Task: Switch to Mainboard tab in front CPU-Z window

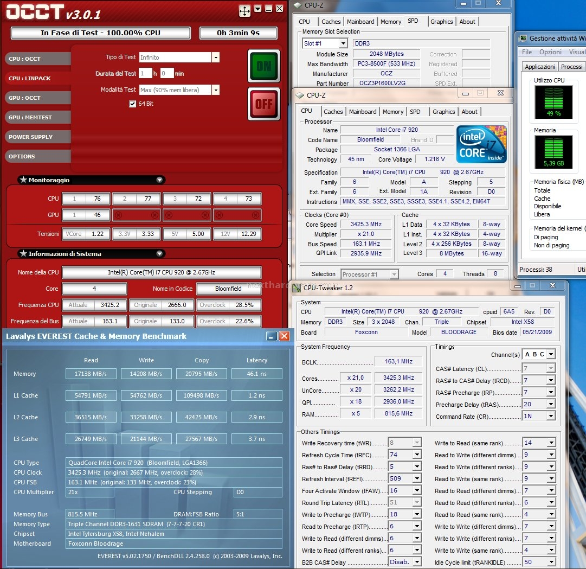Action: 363,112
